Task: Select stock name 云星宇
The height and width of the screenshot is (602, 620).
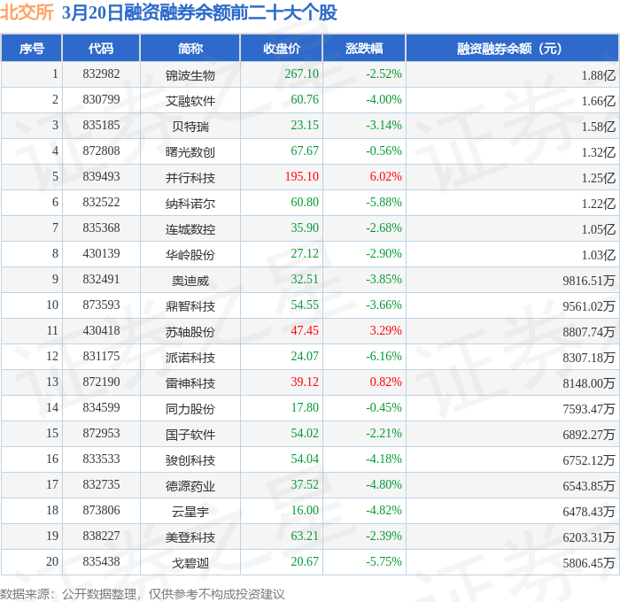Action: [190, 512]
